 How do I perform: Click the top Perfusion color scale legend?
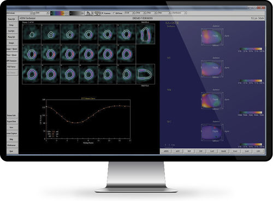(251, 49)
